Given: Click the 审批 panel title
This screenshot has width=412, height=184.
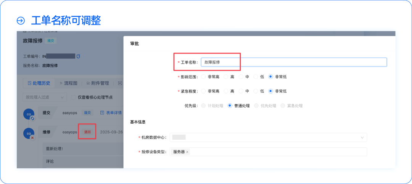Looking at the screenshot, I should (135, 44).
